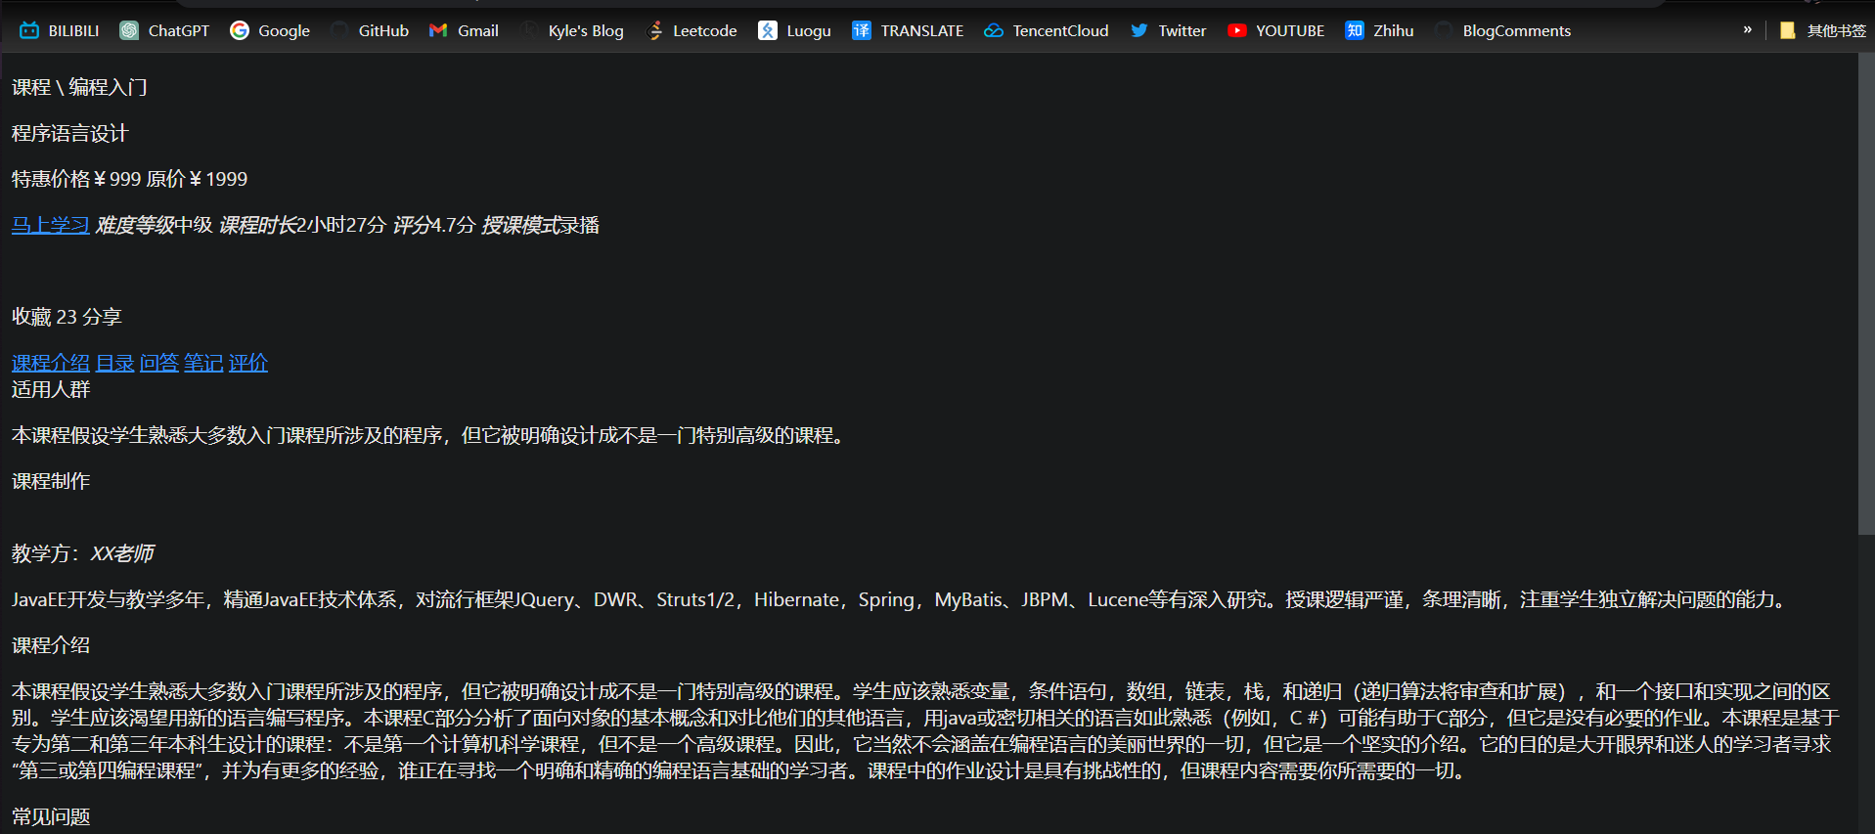This screenshot has width=1875, height=834.
Task: Go to the Google bookmark
Action: 270,30
